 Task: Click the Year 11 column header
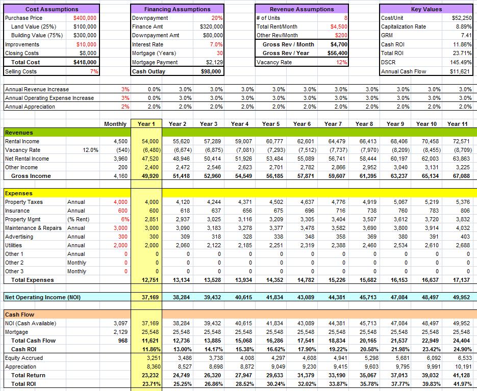pyautogui.click(x=457, y=124)
